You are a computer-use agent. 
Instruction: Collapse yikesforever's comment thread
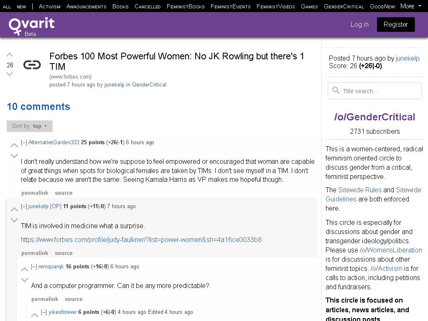coord(44,312)
